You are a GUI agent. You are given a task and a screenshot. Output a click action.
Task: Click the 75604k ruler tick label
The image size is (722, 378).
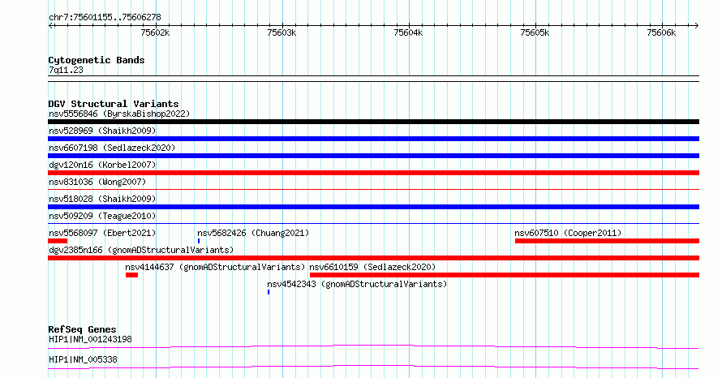[x=408, y=32]
